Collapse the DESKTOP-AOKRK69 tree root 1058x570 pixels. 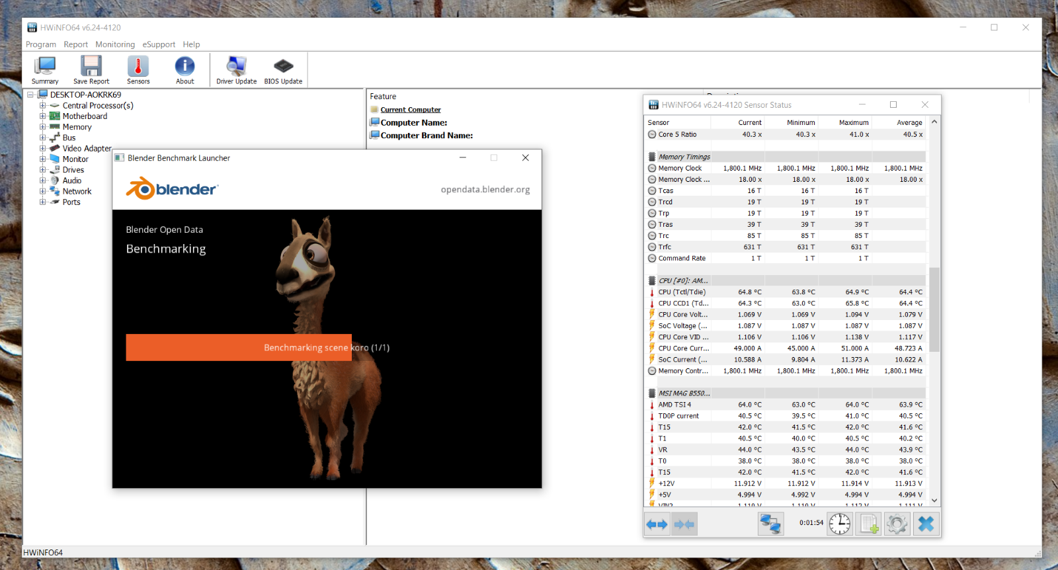point(30,95)
